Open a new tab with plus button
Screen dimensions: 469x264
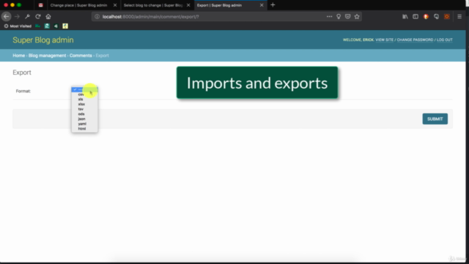(x=273, y=5)
